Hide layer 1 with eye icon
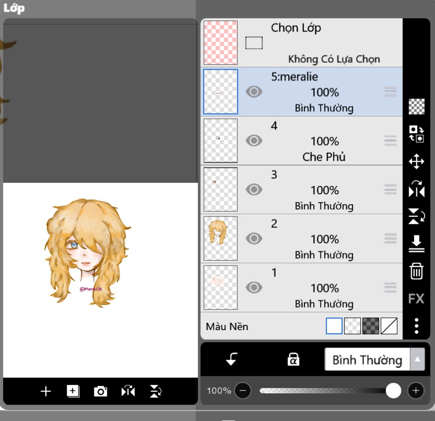 click(254, 288)
